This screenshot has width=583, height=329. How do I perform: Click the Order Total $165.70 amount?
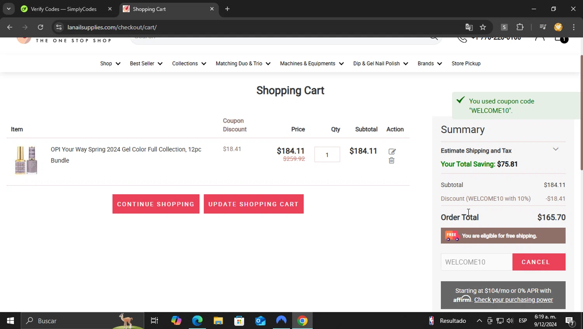[551, 218]
